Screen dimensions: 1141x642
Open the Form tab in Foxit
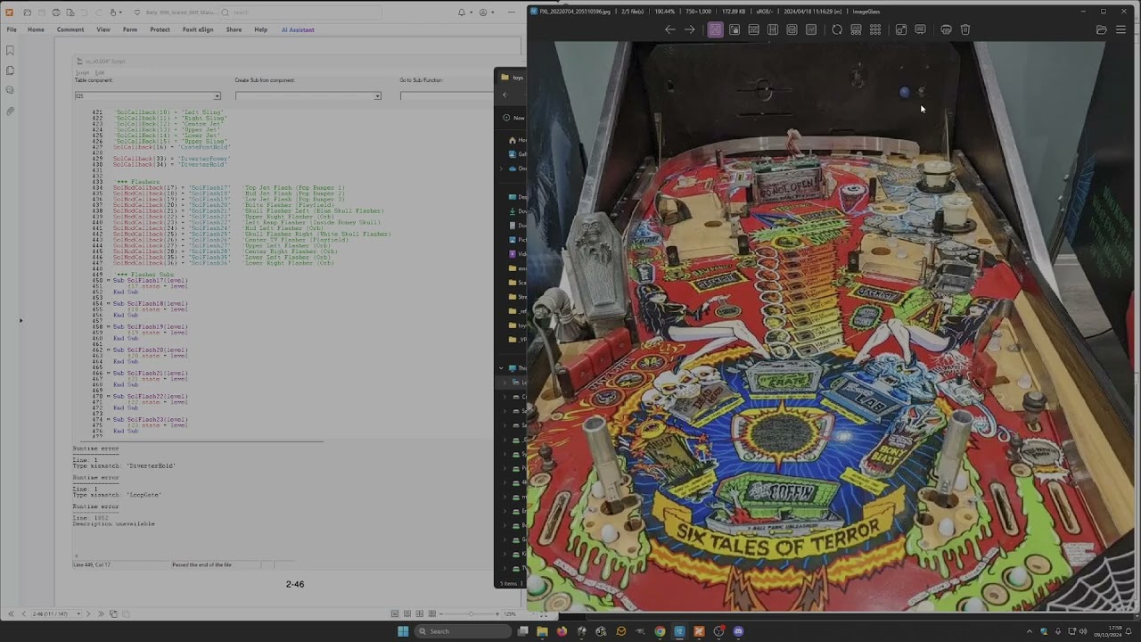click(x=130, y=29)
